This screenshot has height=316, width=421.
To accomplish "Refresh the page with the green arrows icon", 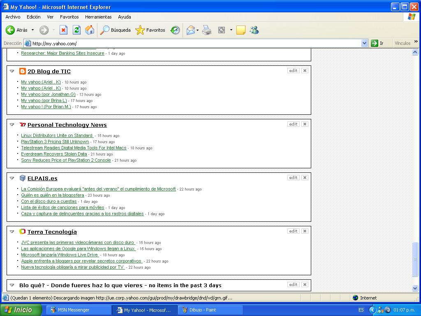I will [77, 30].
